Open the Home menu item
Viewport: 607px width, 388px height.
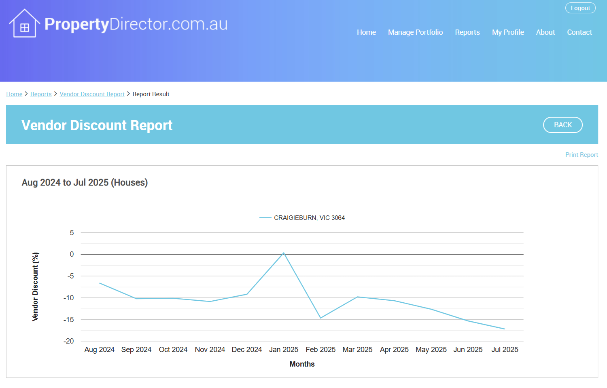(x=366, y=32)
